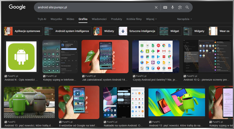The image size is (234, 129).
Task: Click PurePC.pl source under Android N result
Action: [x=13, y=76]
